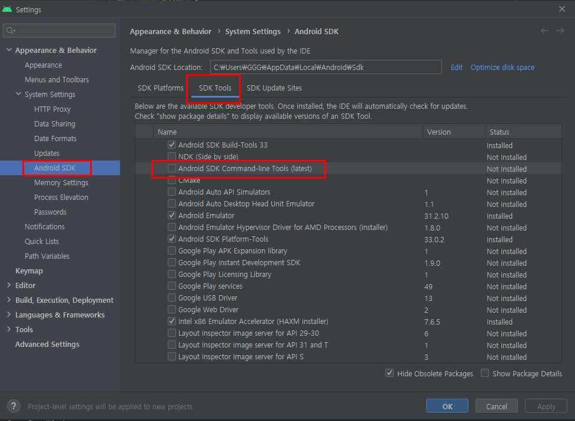
Task: Click the Status column header
Action: (x=523, y=132)
